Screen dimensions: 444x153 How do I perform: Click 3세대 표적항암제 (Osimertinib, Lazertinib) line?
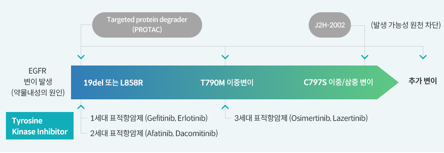[301, 118]
